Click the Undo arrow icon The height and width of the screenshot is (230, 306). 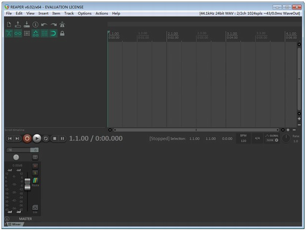tap(44, 25)
